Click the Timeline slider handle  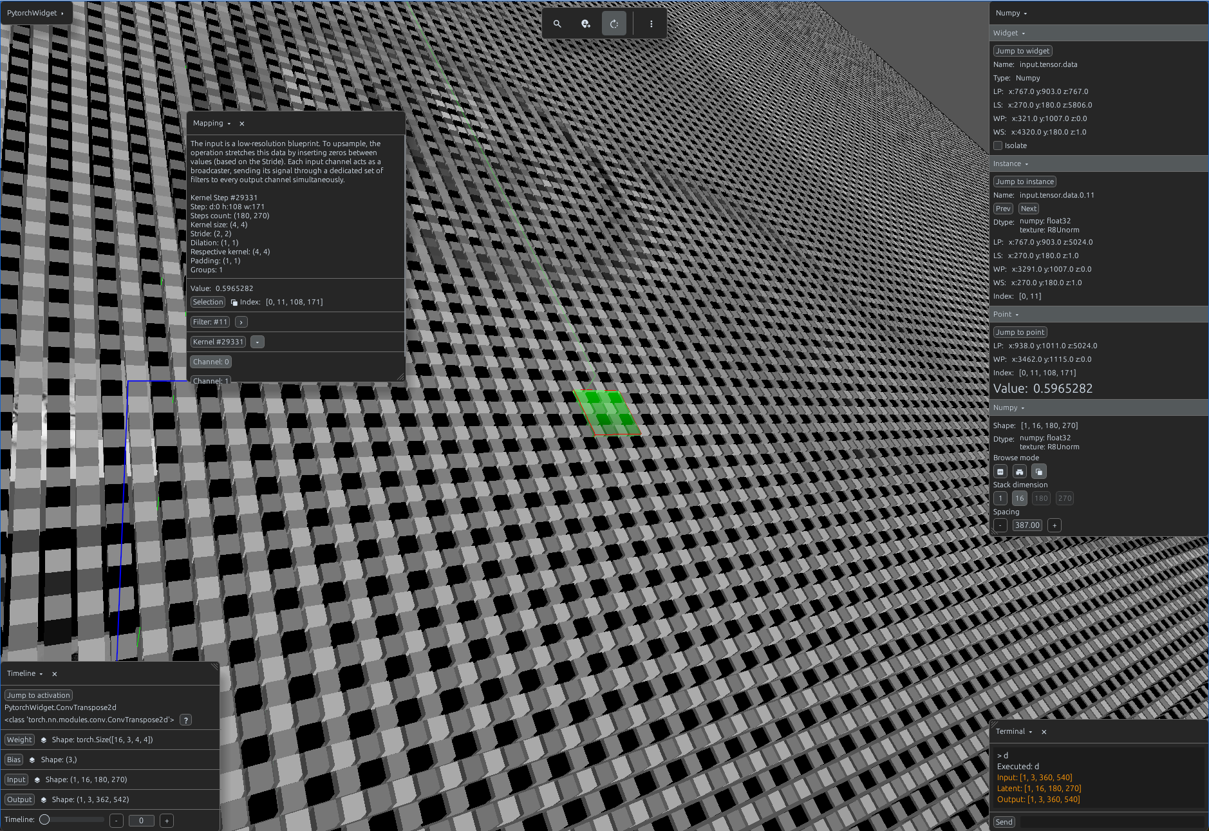(44, 820)
